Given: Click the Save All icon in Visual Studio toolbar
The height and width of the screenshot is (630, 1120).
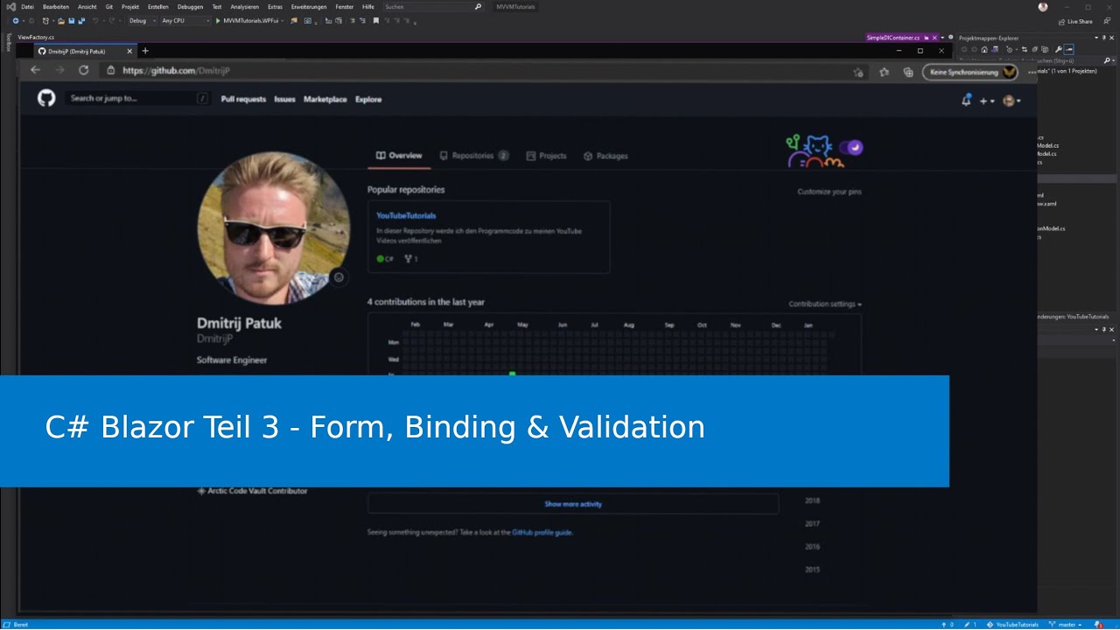Looking at the screenshot, I should 81,20.
